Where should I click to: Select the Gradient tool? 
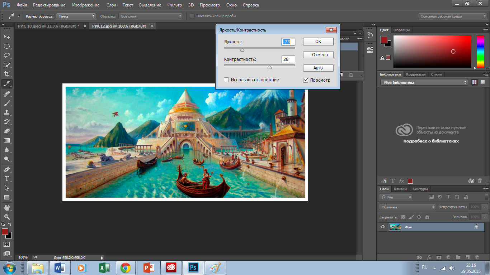point(6,140)
